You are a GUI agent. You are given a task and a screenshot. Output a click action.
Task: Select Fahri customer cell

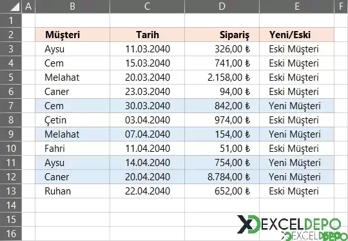(72, 149)
